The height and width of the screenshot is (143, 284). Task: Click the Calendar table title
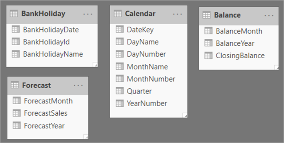pos(140,14)
